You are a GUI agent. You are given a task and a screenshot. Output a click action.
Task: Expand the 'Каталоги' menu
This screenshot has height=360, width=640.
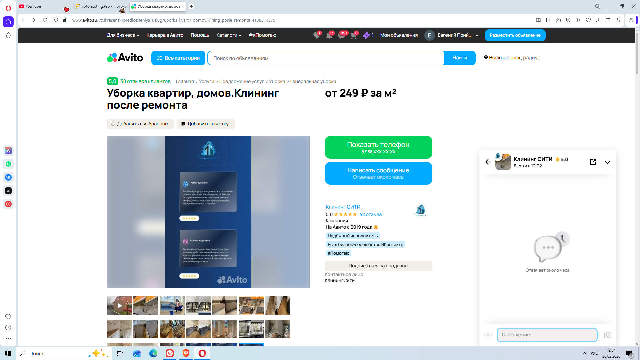228,35
